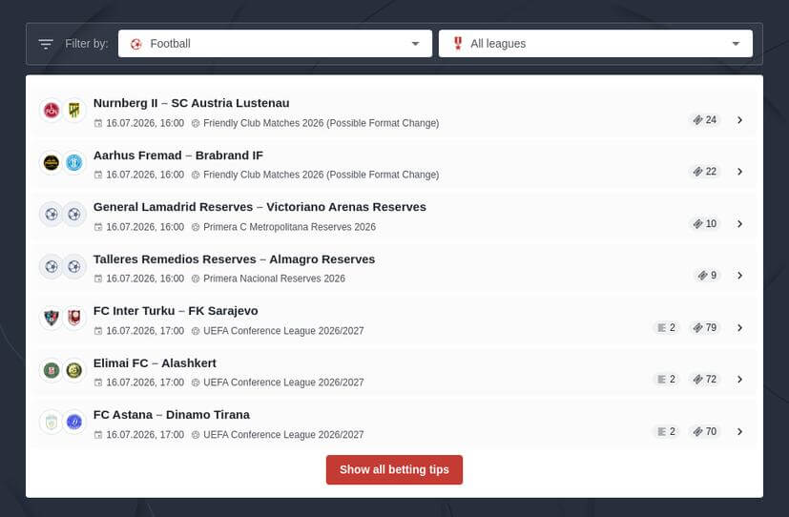This screenshot has height=517, width=789.
Task: Click the Dinamo Tirana club logo
Action: coord(74,422)
